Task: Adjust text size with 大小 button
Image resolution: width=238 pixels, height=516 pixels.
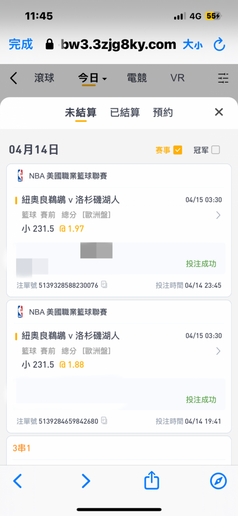Action: (193, 44)
